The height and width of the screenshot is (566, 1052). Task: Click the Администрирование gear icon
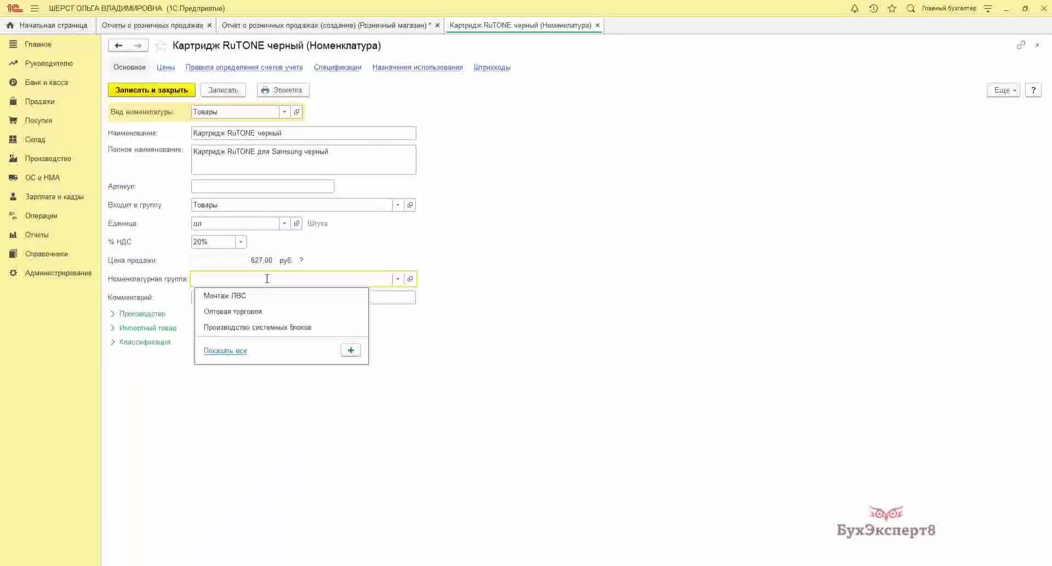pos(13,273)
